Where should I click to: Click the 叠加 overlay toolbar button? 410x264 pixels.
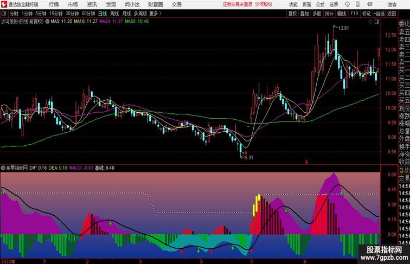point(305,14)
